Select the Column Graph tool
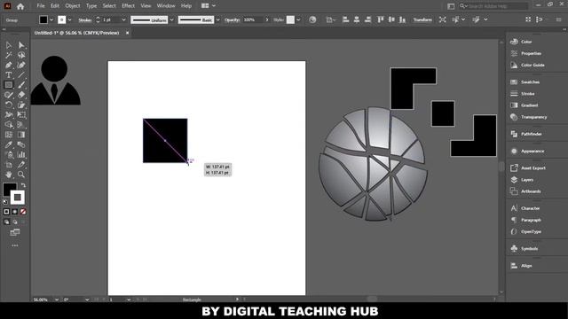This screenshot has width=568, height=319. click(21, 155)
